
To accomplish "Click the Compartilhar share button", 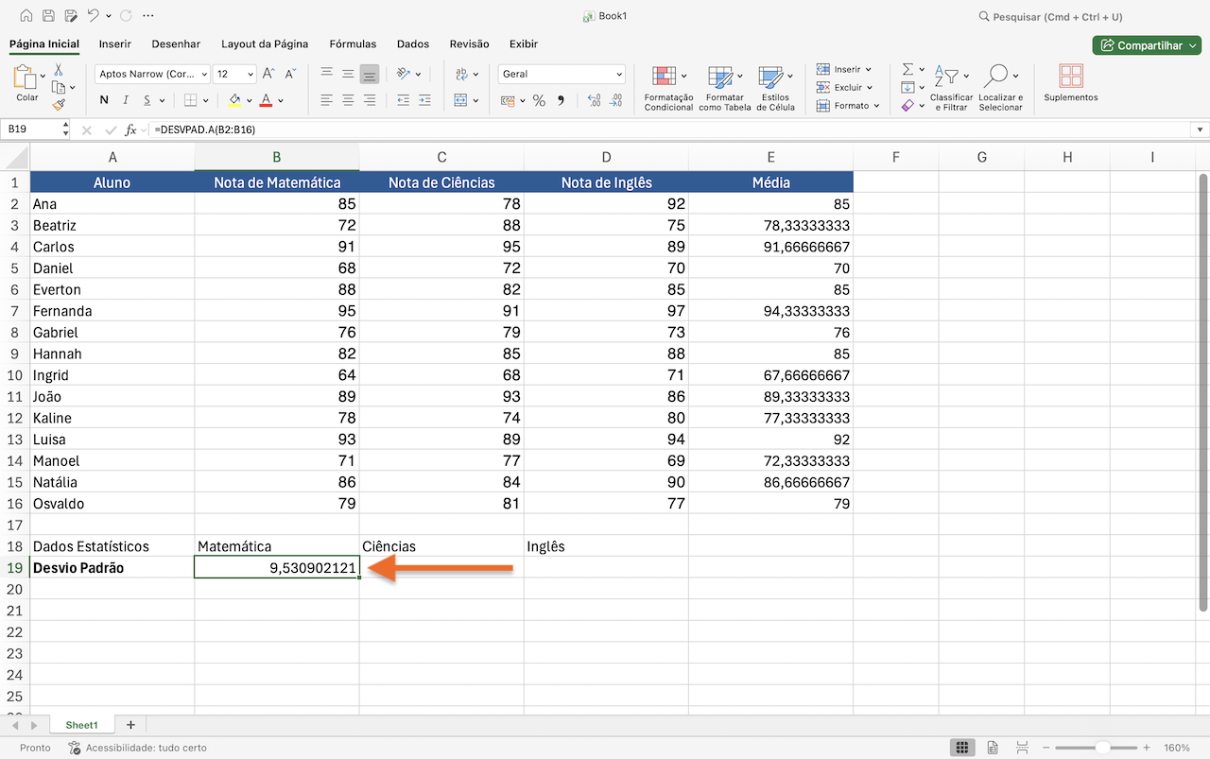I will coord(1146,45).
